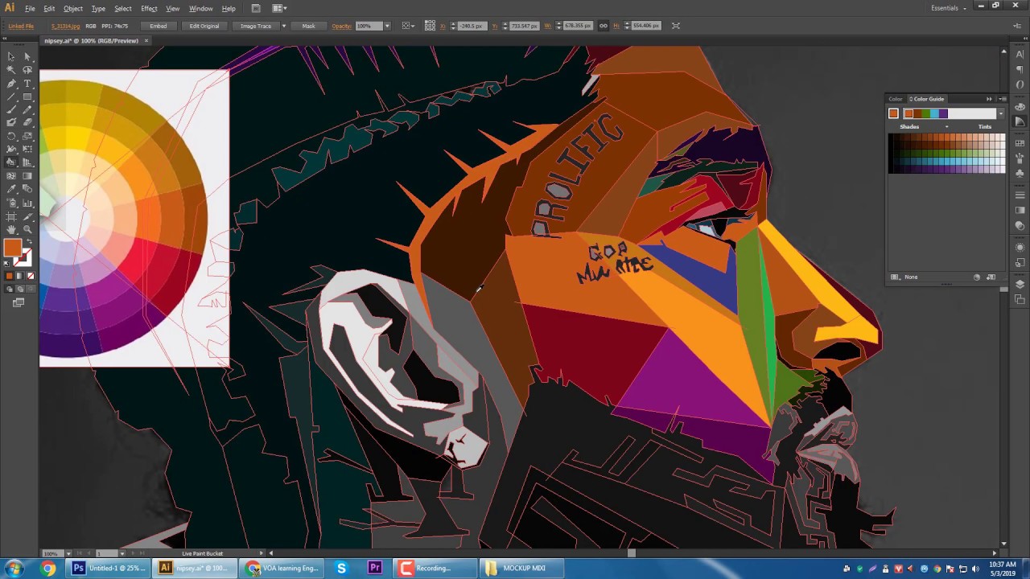
Task: Click the Mask button
Action: tap(308, 26)
